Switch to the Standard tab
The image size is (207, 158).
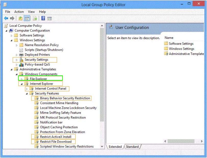coord(132,147)
